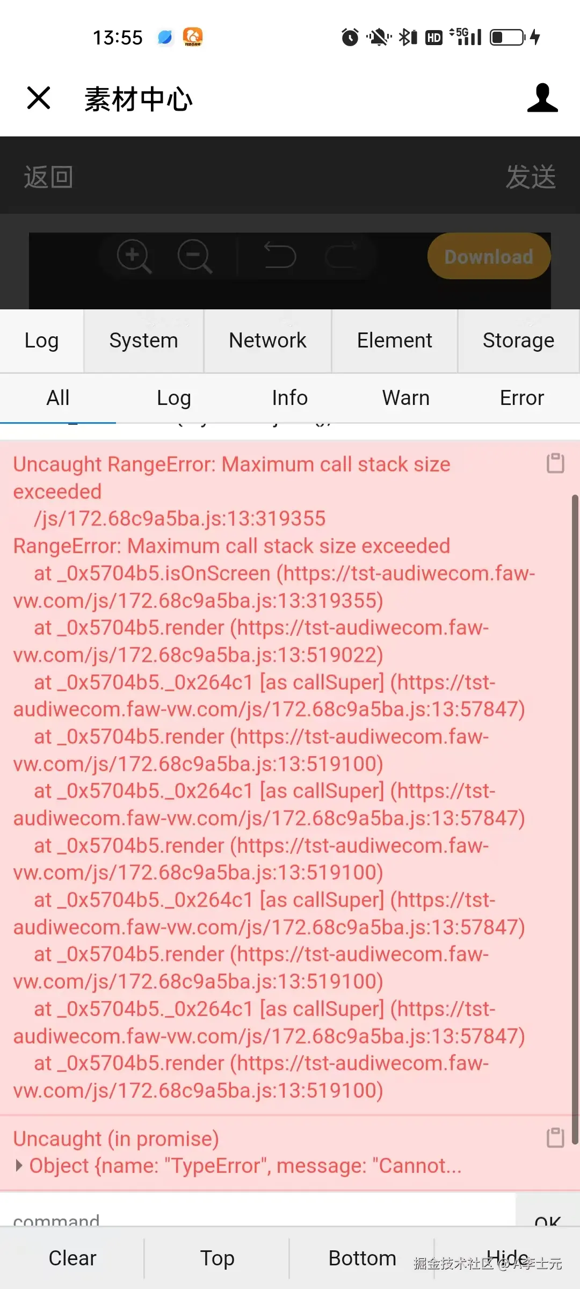Tap the zoom out magnifier icon

click(195, 256)
